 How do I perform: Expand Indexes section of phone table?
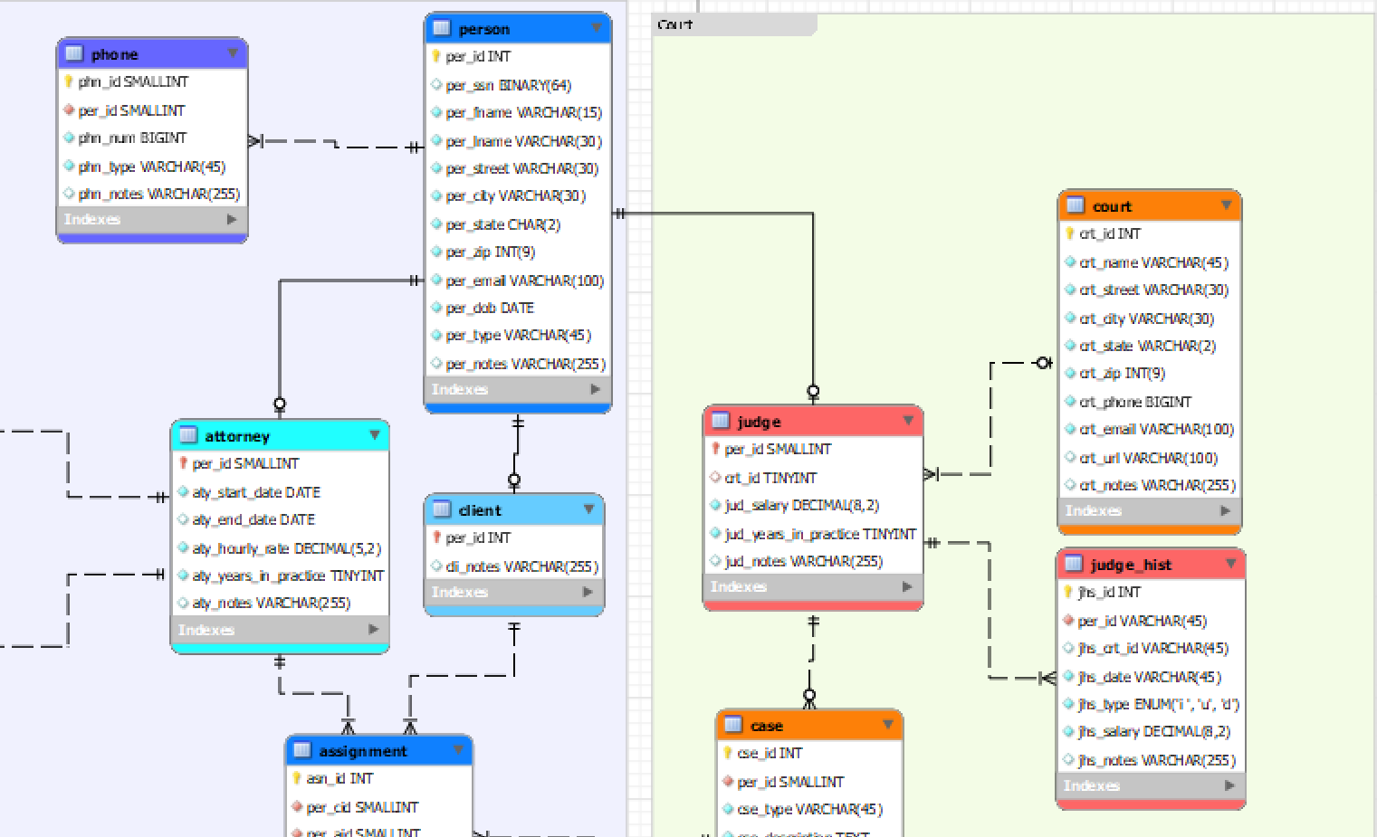point(232,219)
